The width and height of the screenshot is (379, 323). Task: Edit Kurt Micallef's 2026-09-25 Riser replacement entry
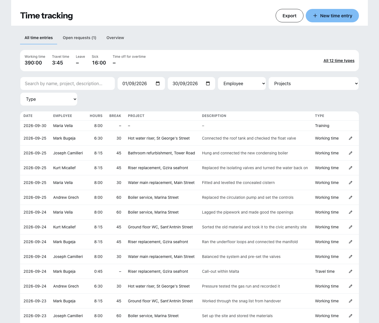[x=351, y=168]
